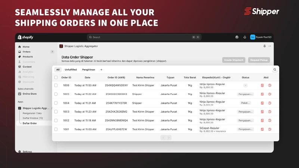299x168 pixels.
Task: Click order number 1003 cell
Action: tap(66, 112)
